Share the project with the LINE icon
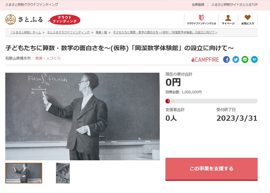The width and height of the screenshot is (270, 193). [245, 59]
